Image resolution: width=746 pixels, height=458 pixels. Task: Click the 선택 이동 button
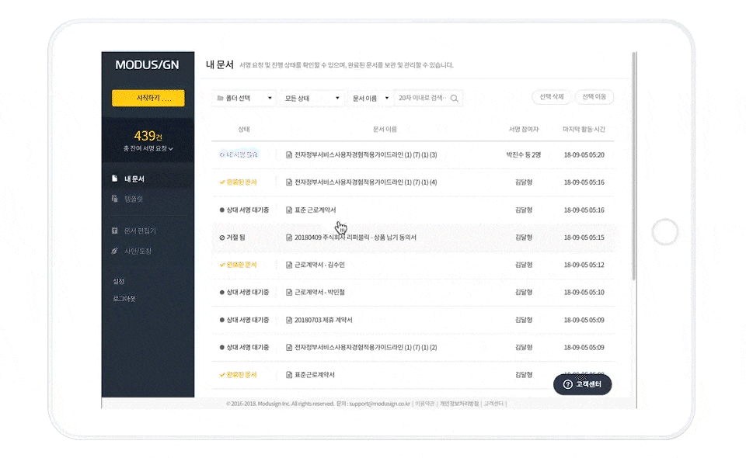[x=594, y=97]
